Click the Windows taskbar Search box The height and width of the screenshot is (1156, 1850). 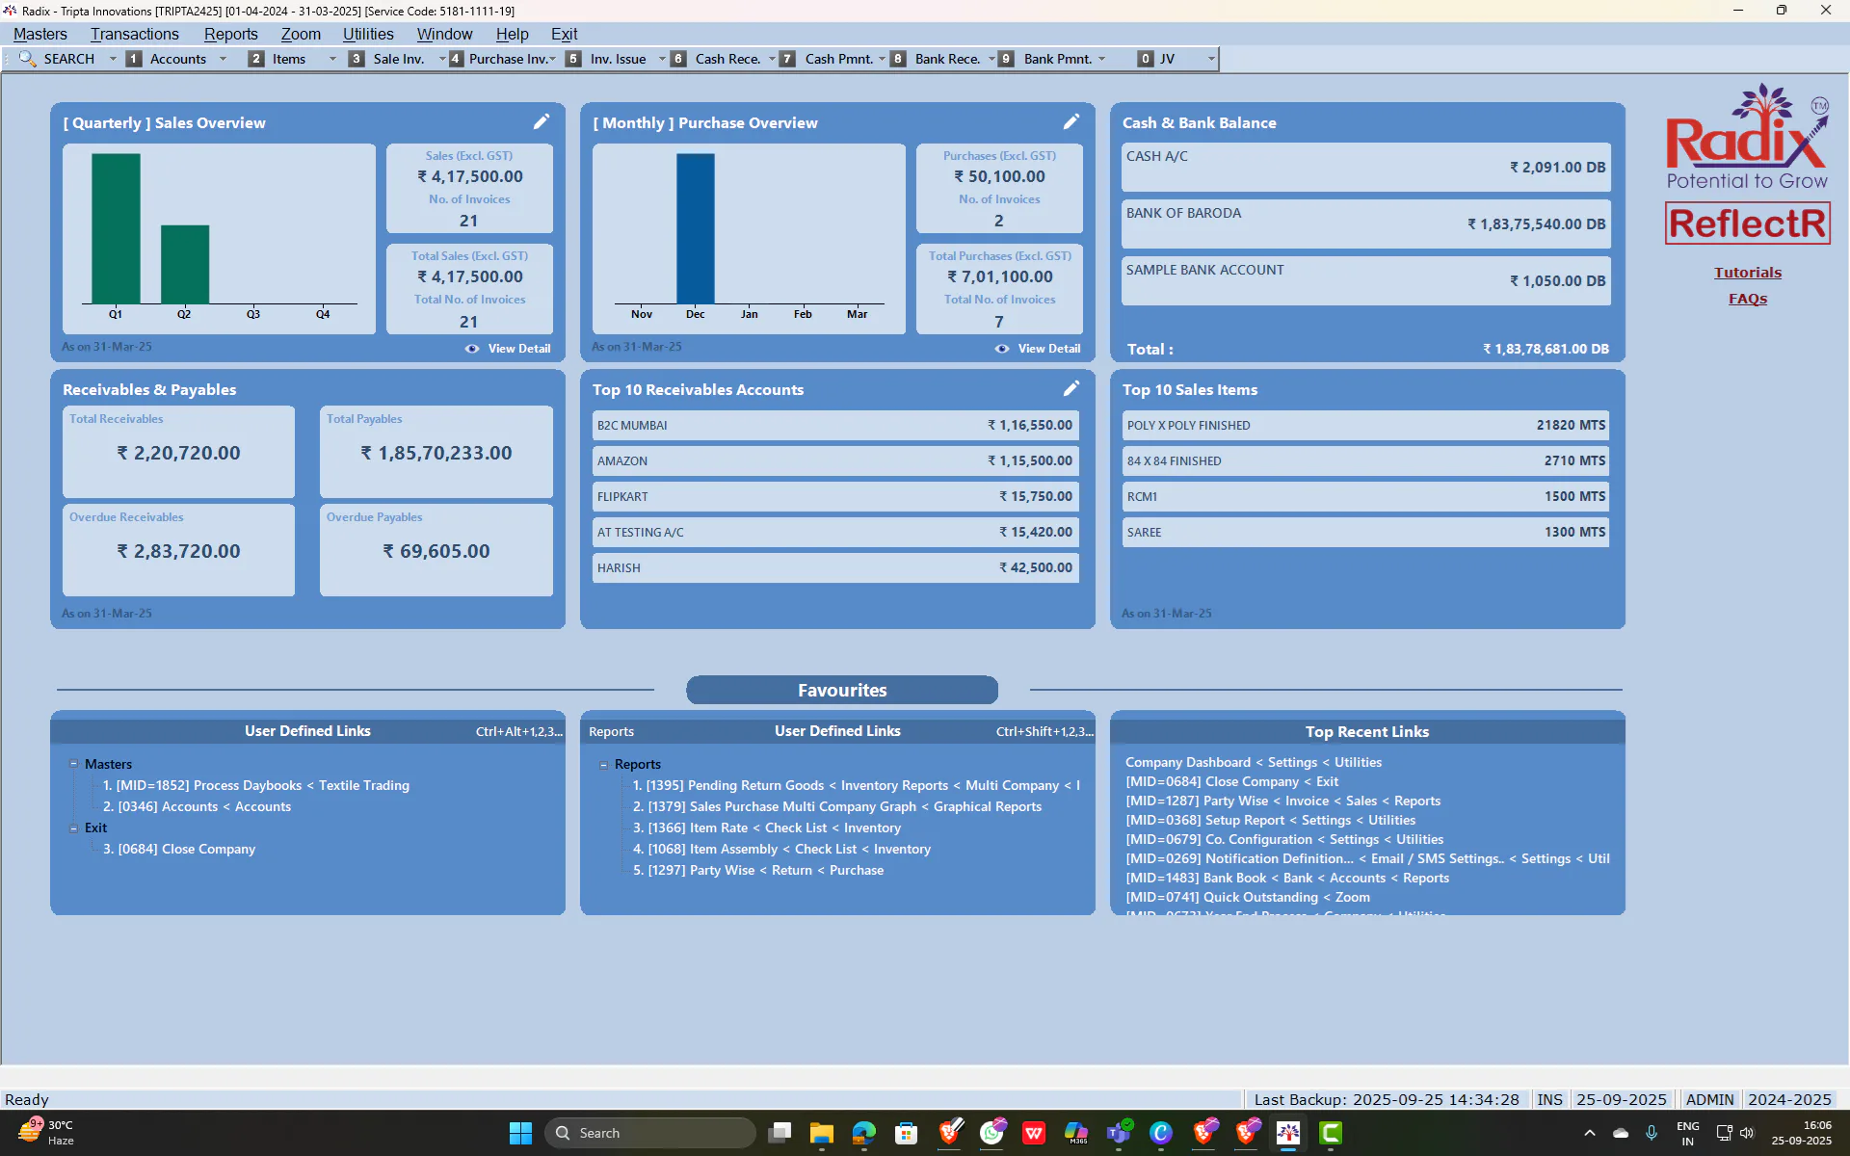pyautogui.click(x=651, y=1133)
